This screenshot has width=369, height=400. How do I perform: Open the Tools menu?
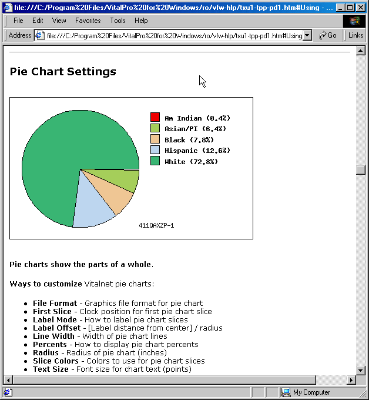tap(118, 21)
